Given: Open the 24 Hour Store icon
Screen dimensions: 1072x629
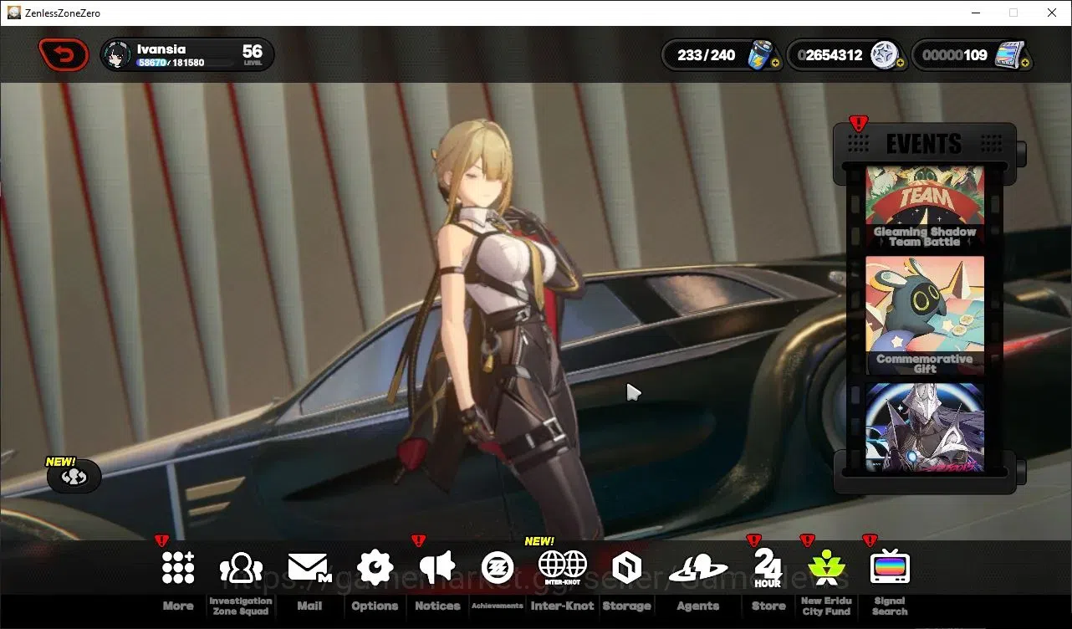Looking at the screenshot, I should click(x=768, y=569).
